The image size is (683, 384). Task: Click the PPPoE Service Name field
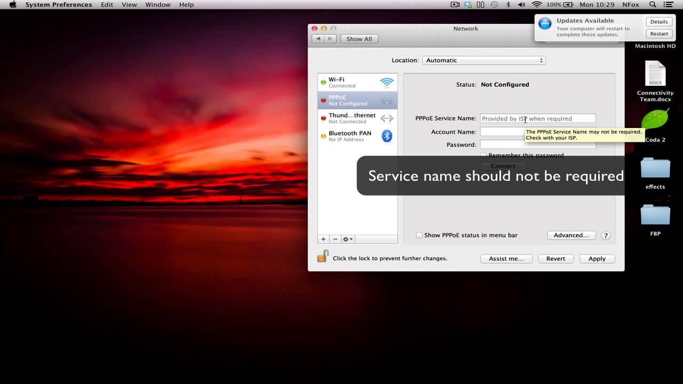[x=538, y=118]
